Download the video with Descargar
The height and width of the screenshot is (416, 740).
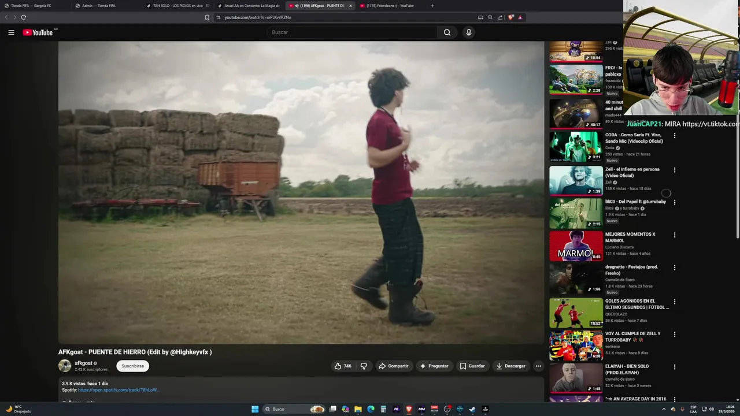[x=511, y=366]
